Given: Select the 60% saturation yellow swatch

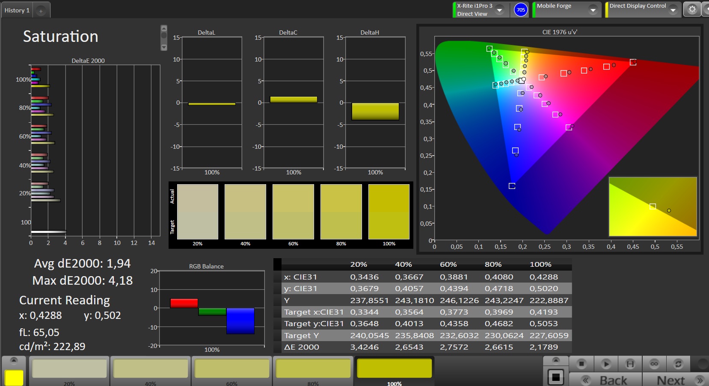Looking at the screenshot, I should coord(232,368).
